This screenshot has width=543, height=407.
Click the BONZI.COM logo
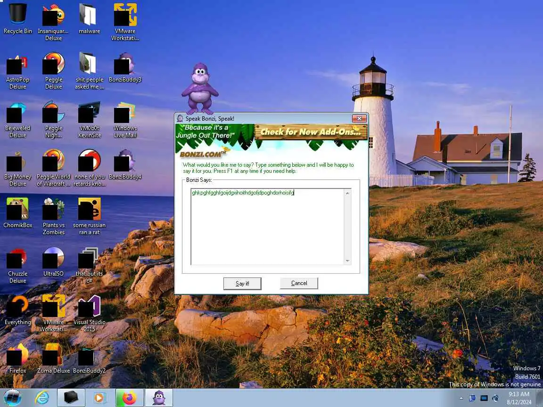click(204, 153)
